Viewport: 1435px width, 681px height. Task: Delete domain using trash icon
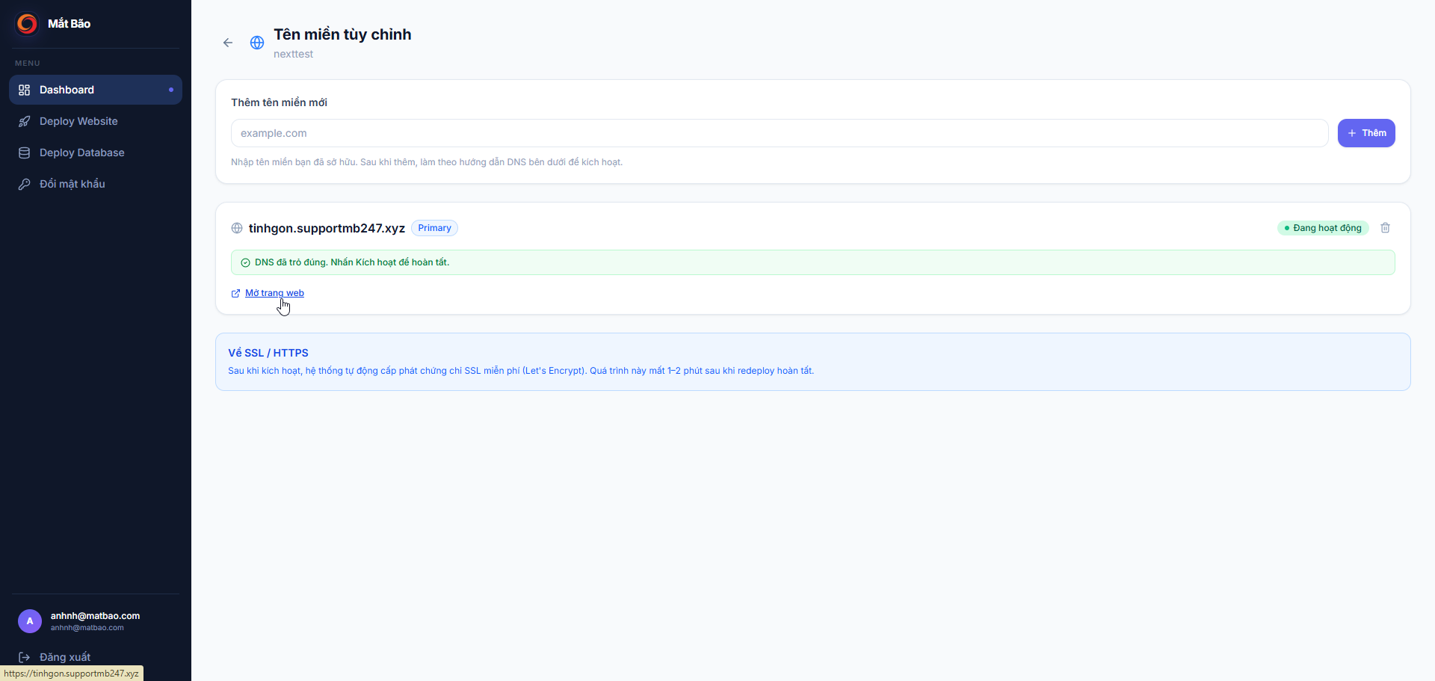[1385, 228]
